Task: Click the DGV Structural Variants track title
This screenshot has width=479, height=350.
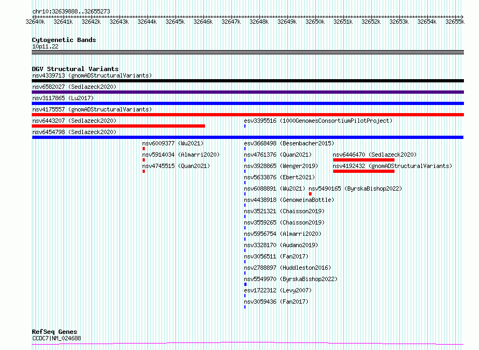Action: pos(75,69)
